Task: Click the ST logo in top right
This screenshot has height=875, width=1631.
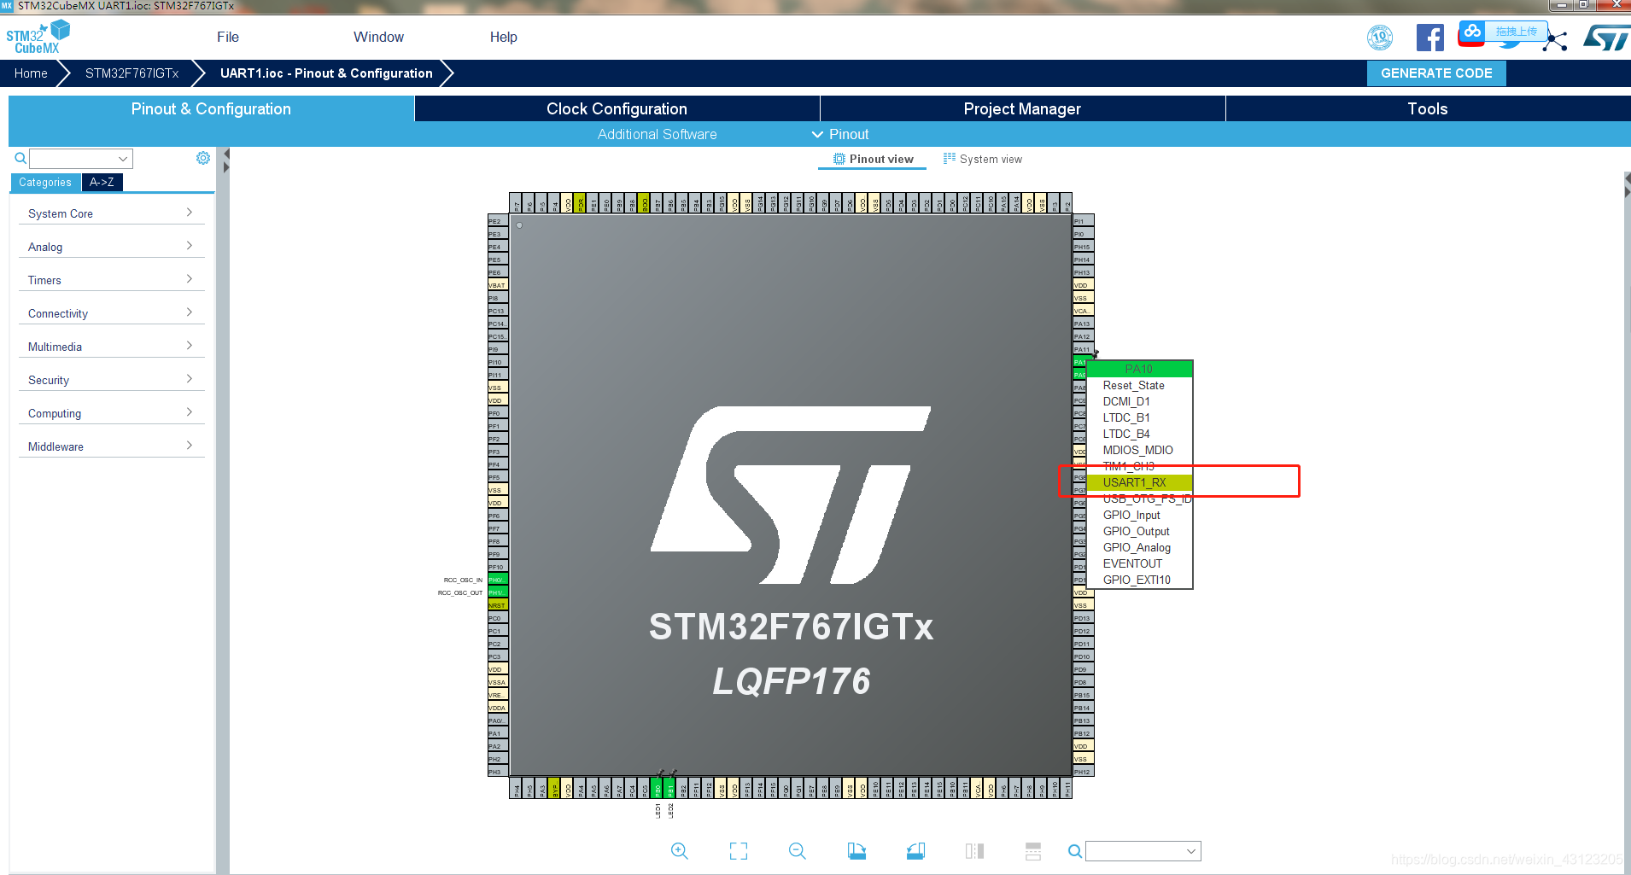Action: click(x=1605, y=38)
